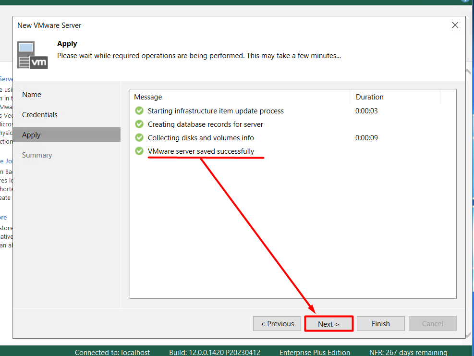Image resolution: width=474 pixels, height=356 pixels.
Task: Click the Previous button
Action: [x=277, y=324]
